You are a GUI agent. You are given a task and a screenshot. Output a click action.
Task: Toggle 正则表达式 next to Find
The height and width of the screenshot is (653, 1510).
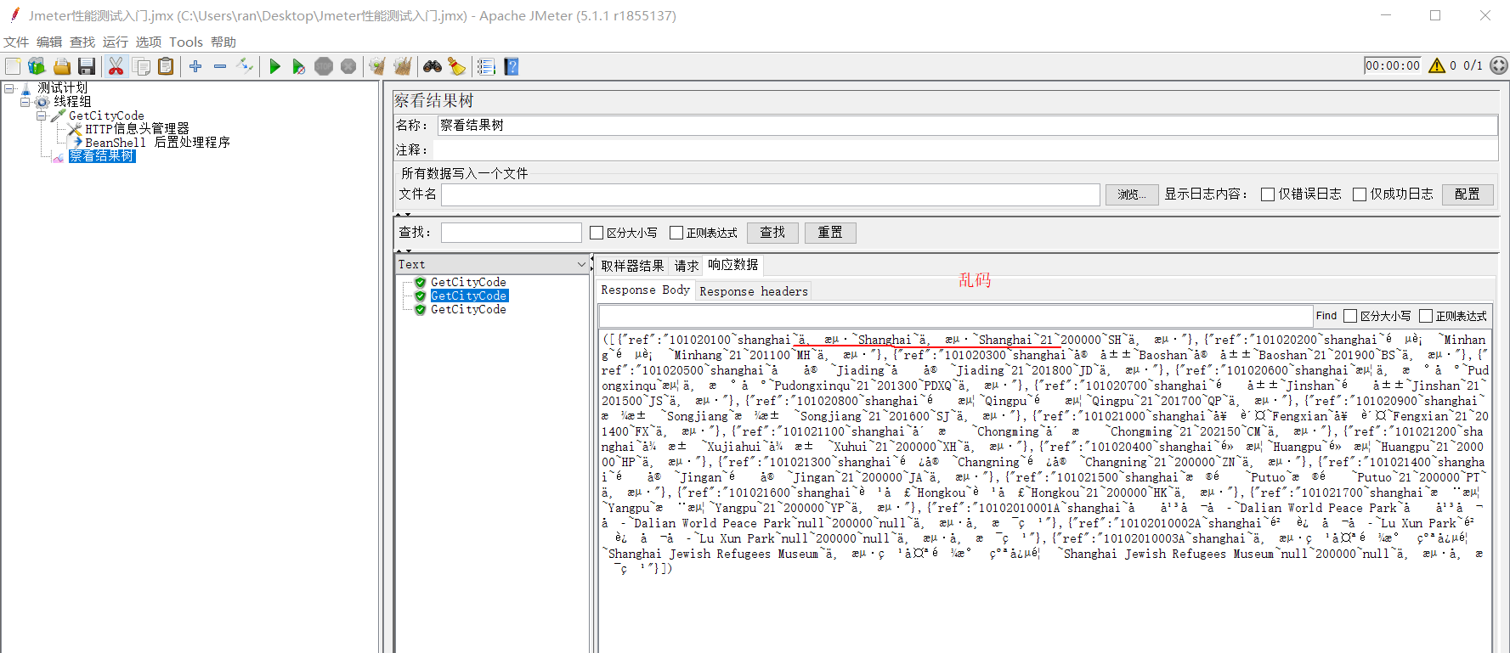point(1426,316)
